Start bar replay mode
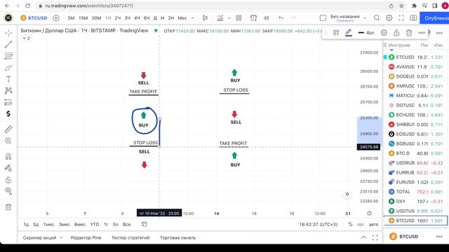The image size is (449, 252). [267, 18]
